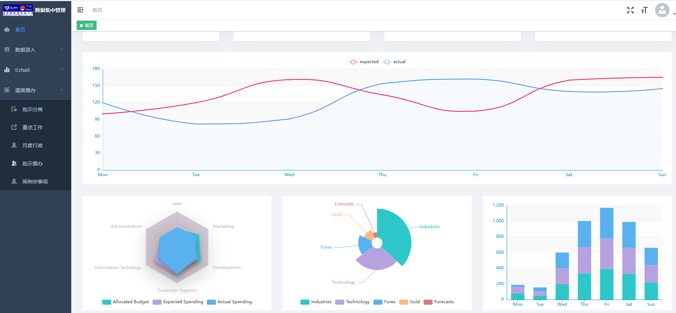This screenshot has width=676, height=313.
Task: Click the Technology legend color swatch
Action: pyautogui.click(x=339, y=302)
